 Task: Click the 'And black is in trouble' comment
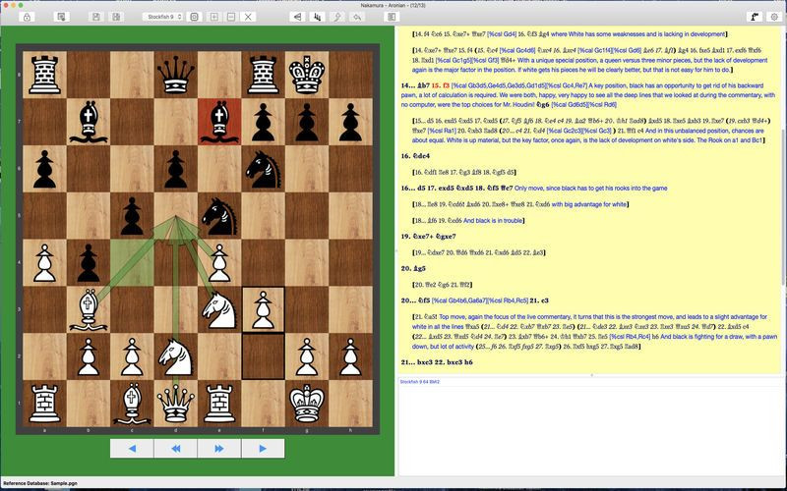(494, 220)
